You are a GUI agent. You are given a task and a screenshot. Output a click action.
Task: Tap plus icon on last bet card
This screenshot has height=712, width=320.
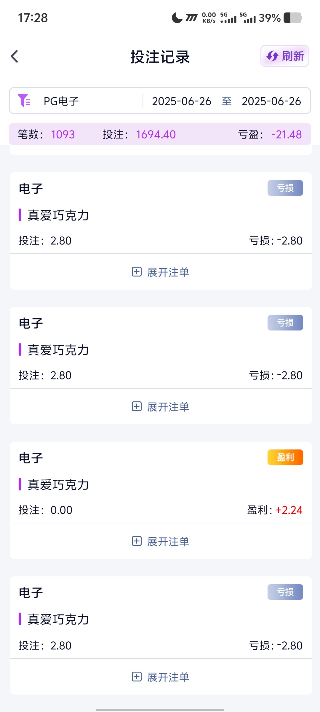coord(137,677)
